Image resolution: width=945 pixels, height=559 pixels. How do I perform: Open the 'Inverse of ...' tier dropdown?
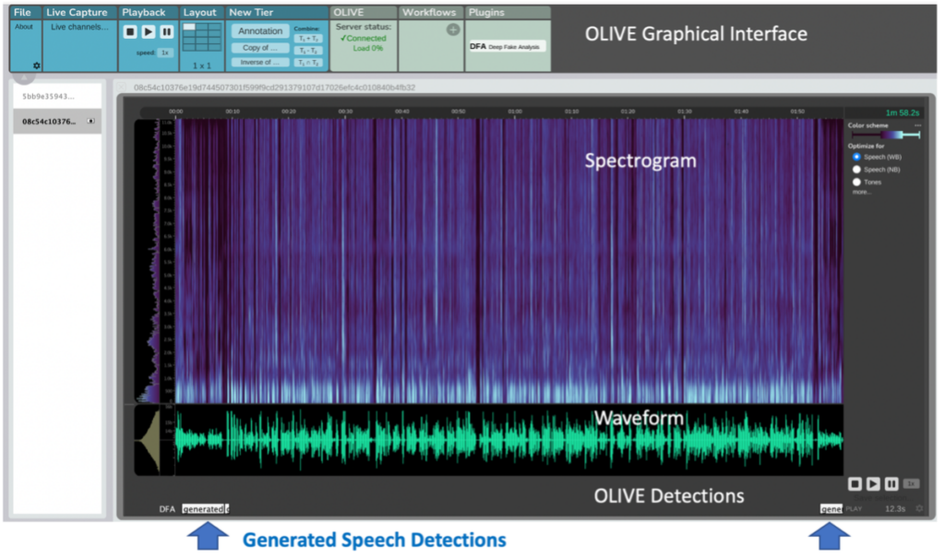(260, 62)
